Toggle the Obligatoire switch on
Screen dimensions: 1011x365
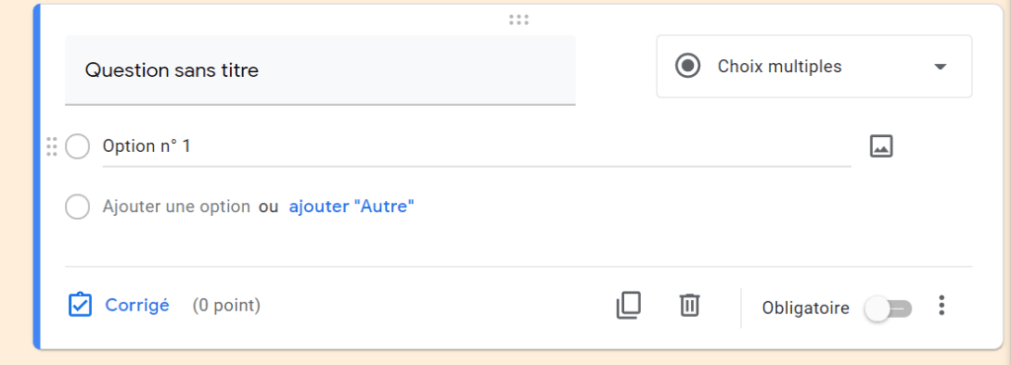click(889, 309)
